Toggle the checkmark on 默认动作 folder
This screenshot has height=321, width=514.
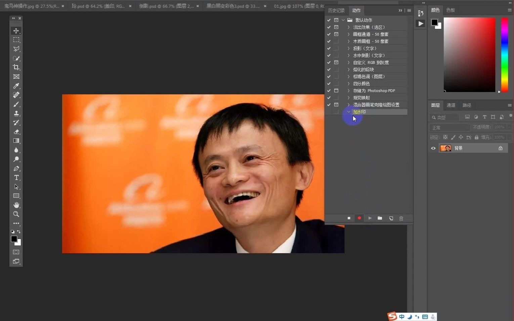329,20
